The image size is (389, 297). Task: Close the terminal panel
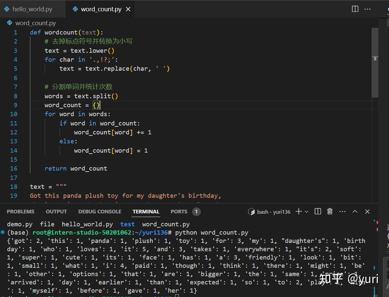[x=367, y=211]
